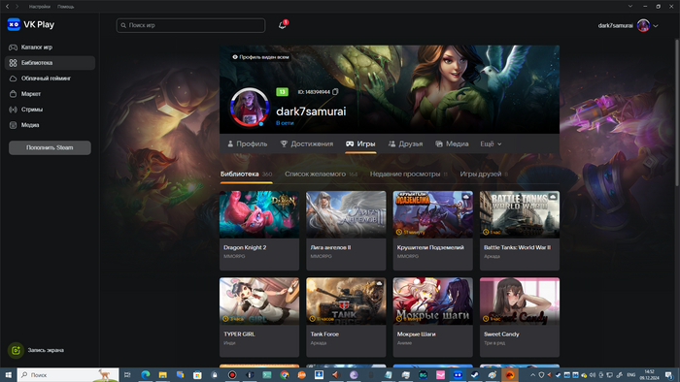
Task: Toggle the Профиль виден всем visibility badge
Action: pyautogui.click(x=260, y=57)
